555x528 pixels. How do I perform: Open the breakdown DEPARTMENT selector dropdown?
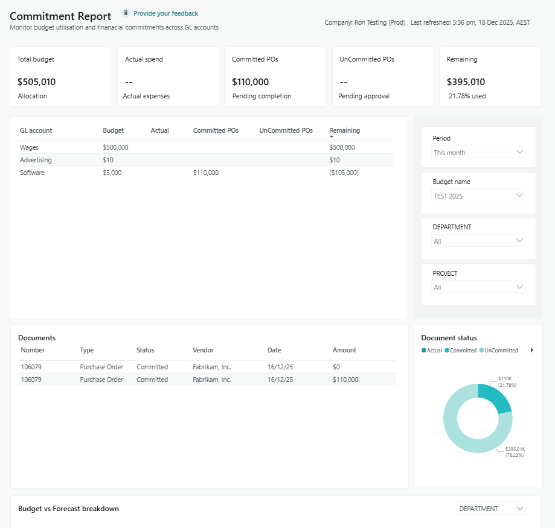(x=490, y=509)
